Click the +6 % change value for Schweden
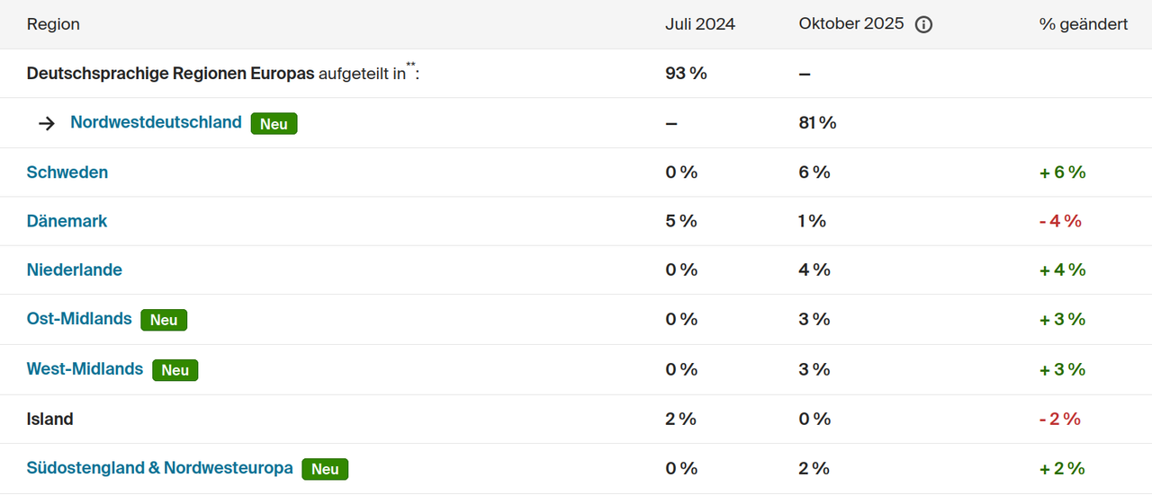1152x504 pixels. point(1062,172)
